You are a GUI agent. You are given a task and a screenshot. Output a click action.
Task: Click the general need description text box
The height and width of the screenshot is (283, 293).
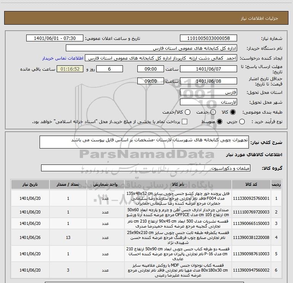coord(144,142)
